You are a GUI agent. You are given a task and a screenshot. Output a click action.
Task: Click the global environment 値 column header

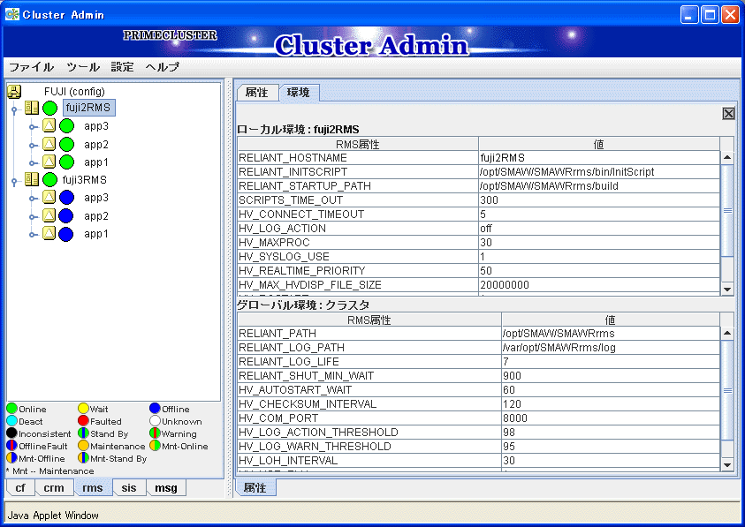[611, 320]
